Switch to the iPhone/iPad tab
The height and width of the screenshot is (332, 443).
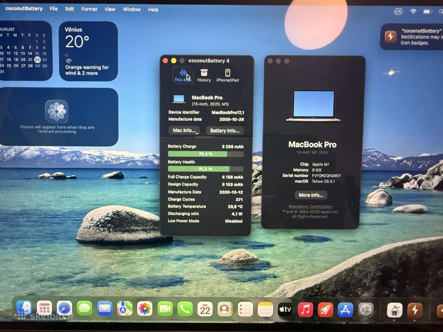click(227, 75)
